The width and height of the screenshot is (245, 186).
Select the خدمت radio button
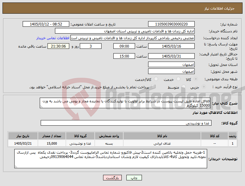(x=178, y=79)
